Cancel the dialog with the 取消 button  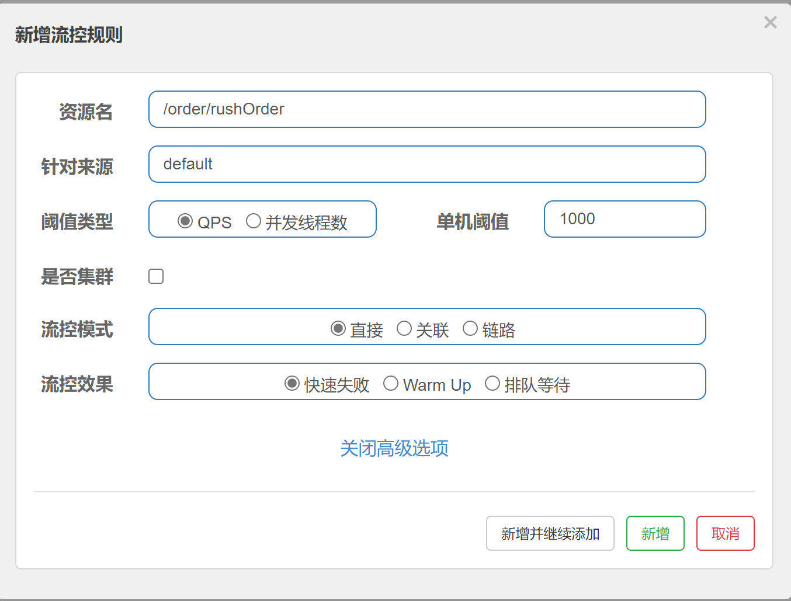pyautogui.click(x=725, y=533)
